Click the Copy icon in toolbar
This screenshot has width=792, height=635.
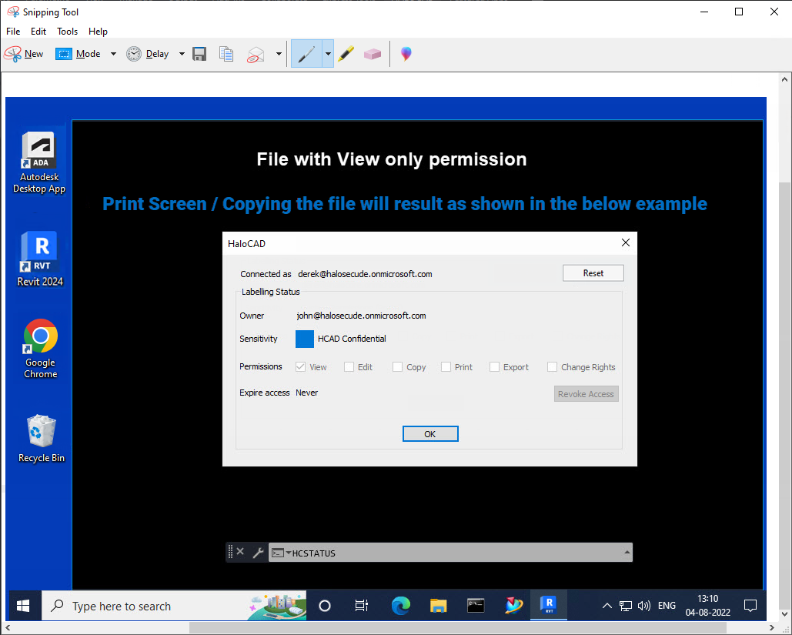[226, 54]
